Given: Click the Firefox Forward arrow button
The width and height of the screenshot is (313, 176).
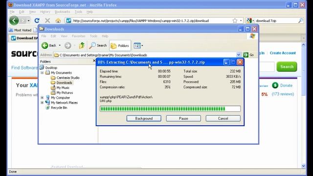Looking at the screenshot, I should click(23, 21).
